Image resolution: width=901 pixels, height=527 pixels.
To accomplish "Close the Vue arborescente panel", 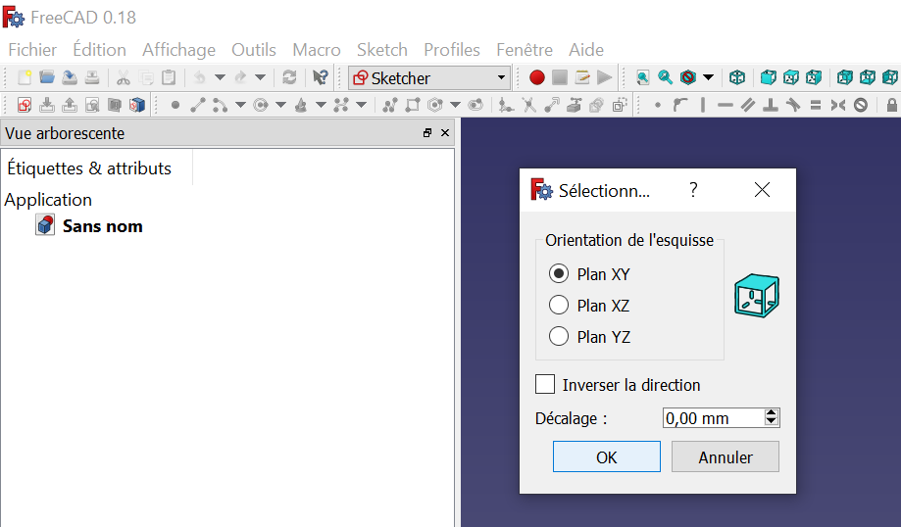I will pos(445,133).
